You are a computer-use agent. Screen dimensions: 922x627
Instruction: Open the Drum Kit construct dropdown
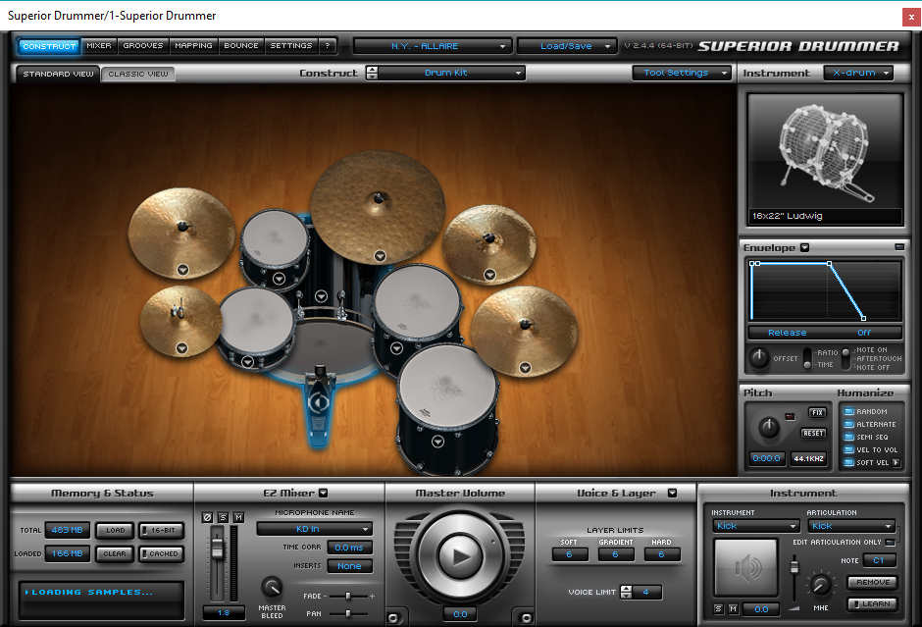coord(452,73)
